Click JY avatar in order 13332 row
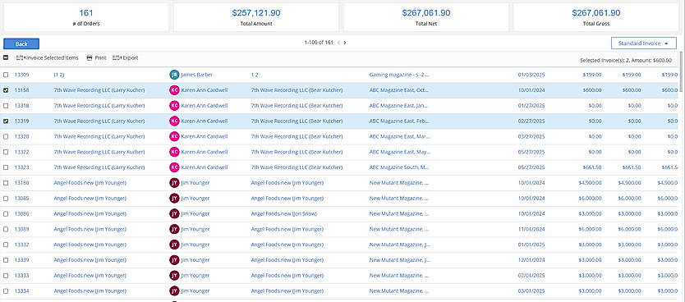 (174, 245)
